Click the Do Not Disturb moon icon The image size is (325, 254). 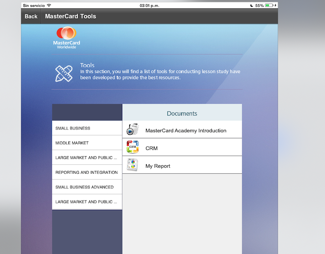point(252,5)
